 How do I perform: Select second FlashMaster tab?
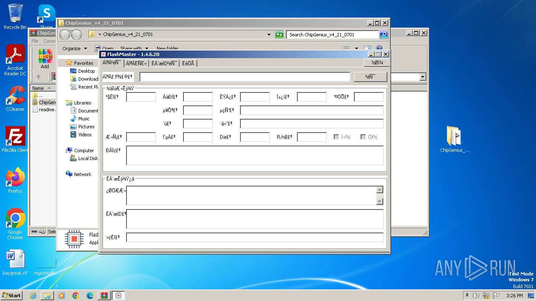click(136, 63)
